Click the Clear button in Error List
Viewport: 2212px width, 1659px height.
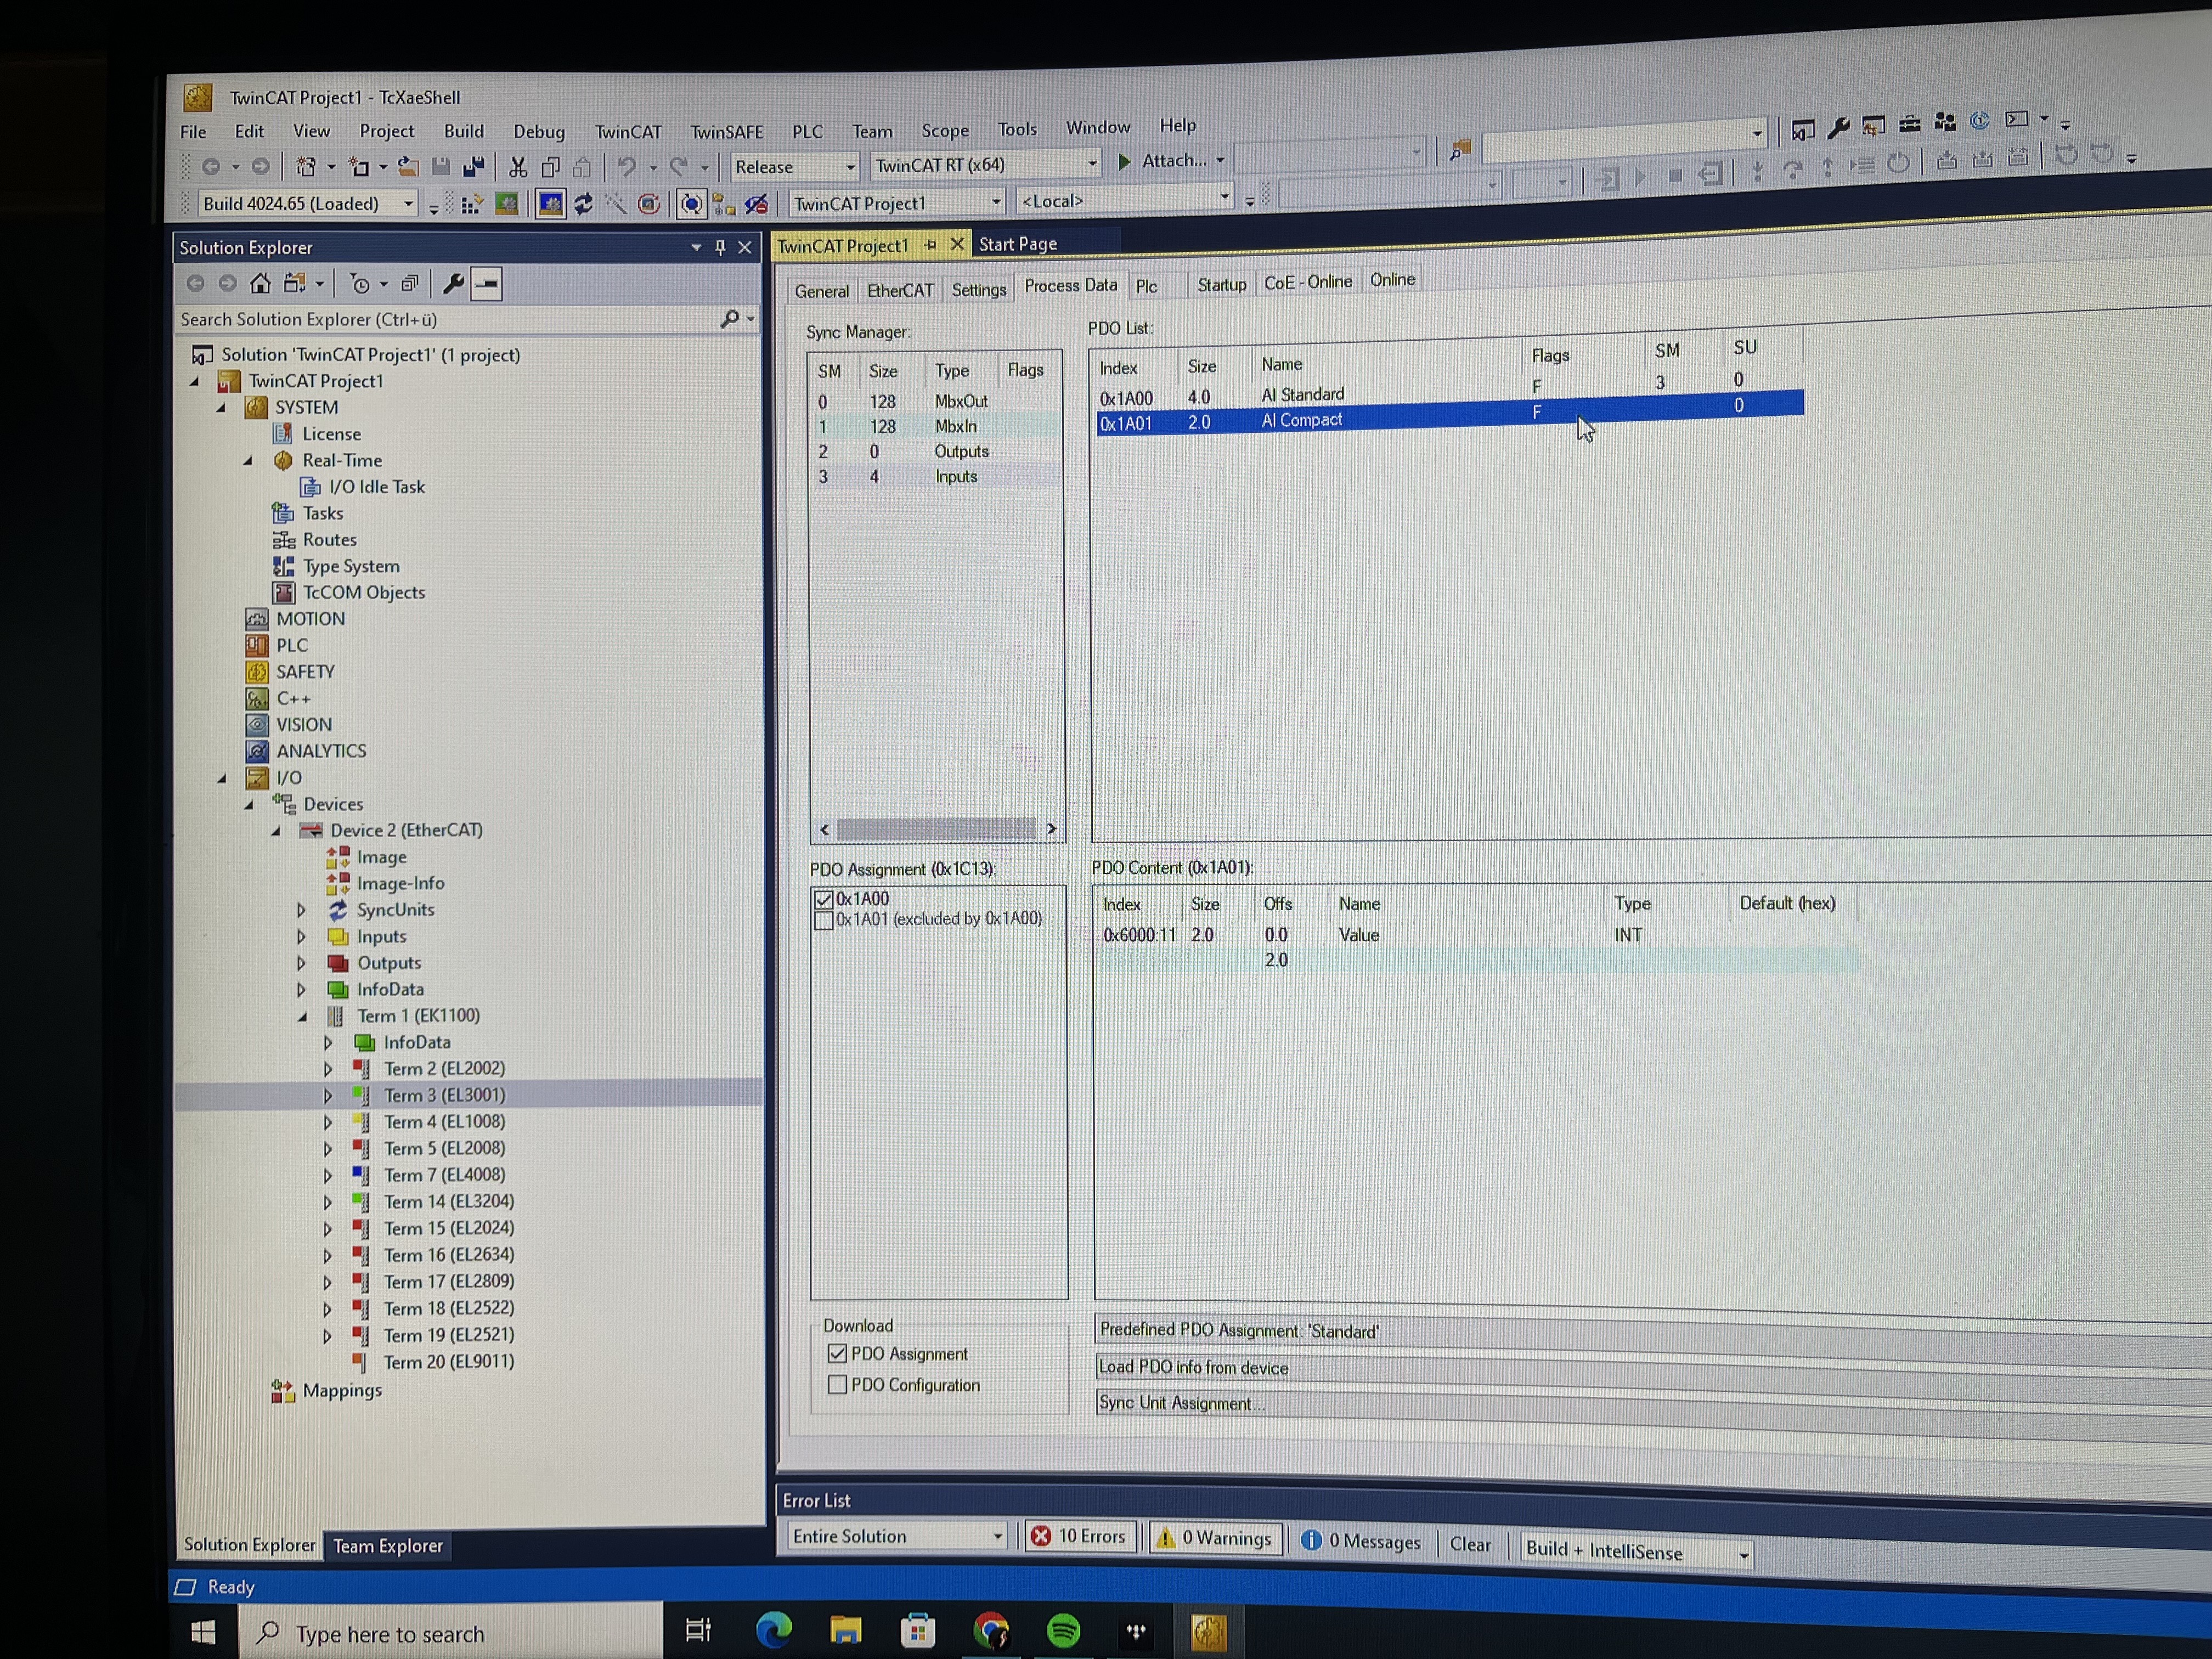pyautogui.click(x=1470, y=1544)
